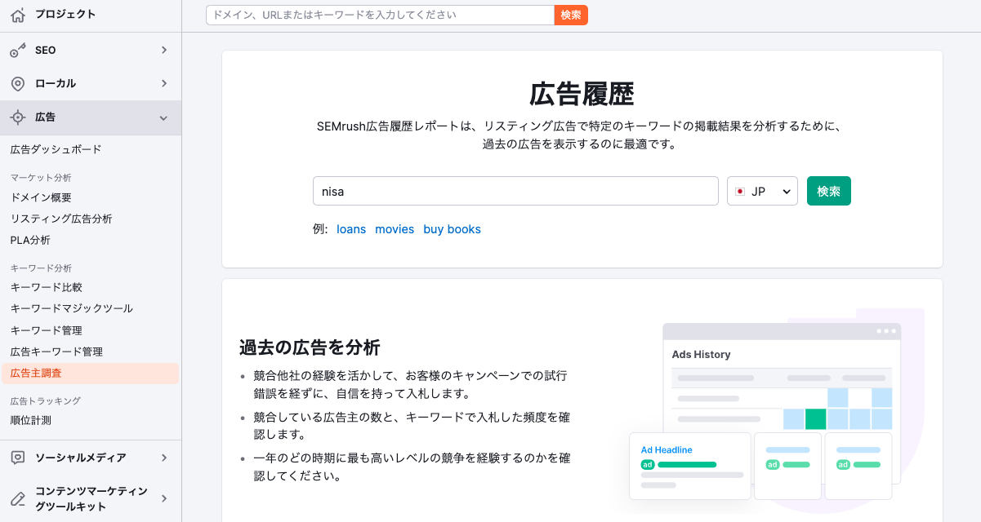Click the Japan flag icon in country selector
The width and height of the screenshot is (981, 522).
coord(740,192)
